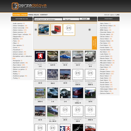The image size is (131, 131).
Task: Open the Renault Laguna 2 ad thumbnail
Action: pos(90,93)
